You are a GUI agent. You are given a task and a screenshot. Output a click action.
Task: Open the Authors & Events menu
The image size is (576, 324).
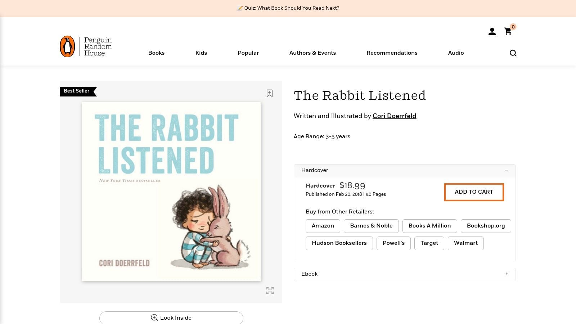[x=312, y=53]
